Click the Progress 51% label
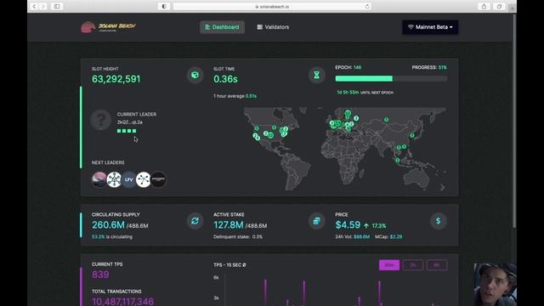 [429, 67]
